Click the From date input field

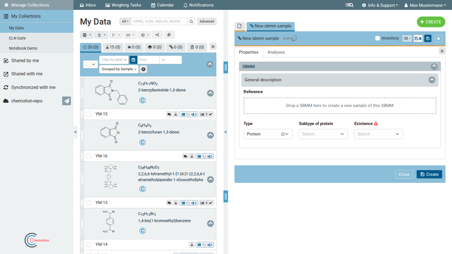click(148, 60)
